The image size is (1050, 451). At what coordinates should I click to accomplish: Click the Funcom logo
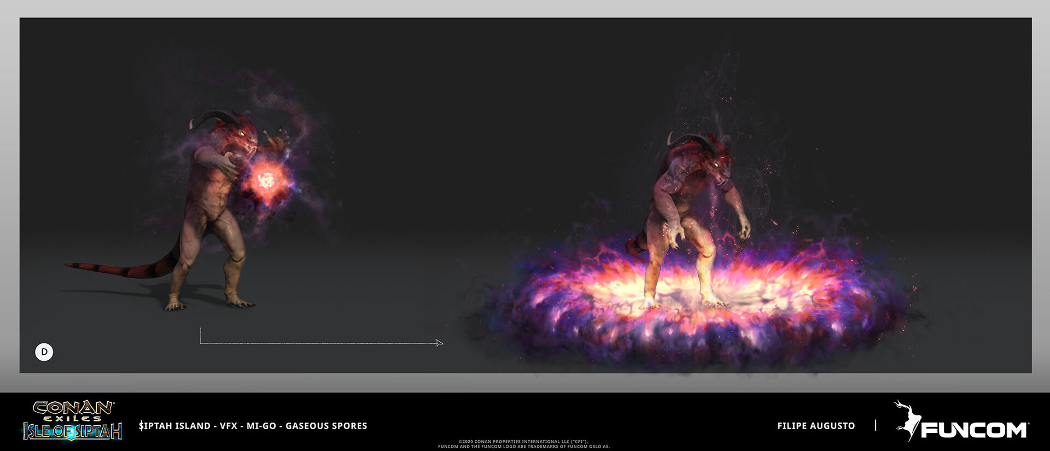961,421
